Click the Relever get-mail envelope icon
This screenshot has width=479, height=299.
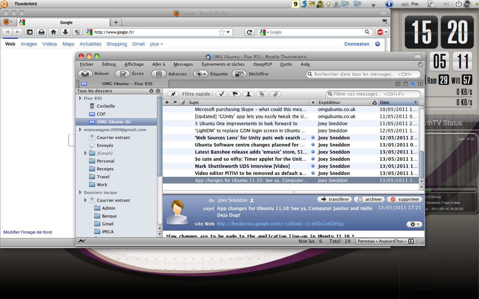(85, 74)
